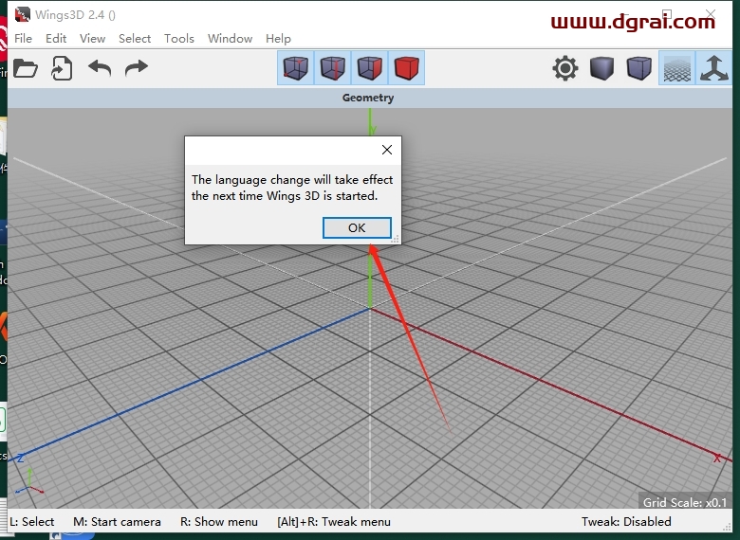Viewport: 740px width, 540px height.
Task: Switch to Vertex selection mode cube
Action: (296, 68)
